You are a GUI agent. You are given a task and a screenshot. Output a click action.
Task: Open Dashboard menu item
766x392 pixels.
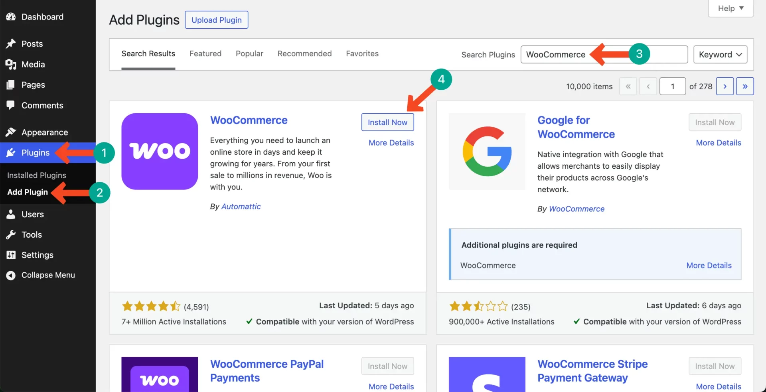42,17
